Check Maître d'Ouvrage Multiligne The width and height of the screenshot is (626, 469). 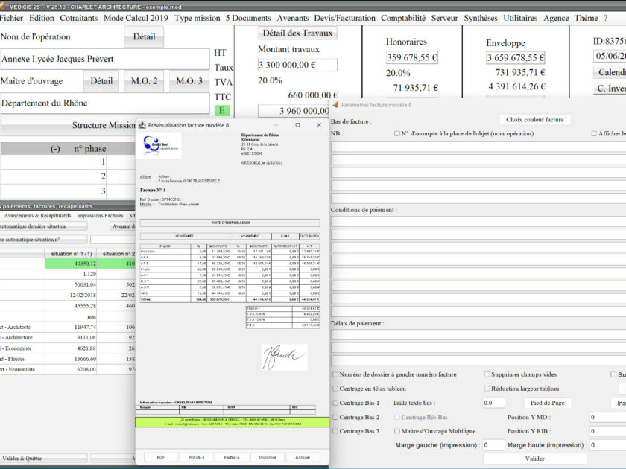396,431
